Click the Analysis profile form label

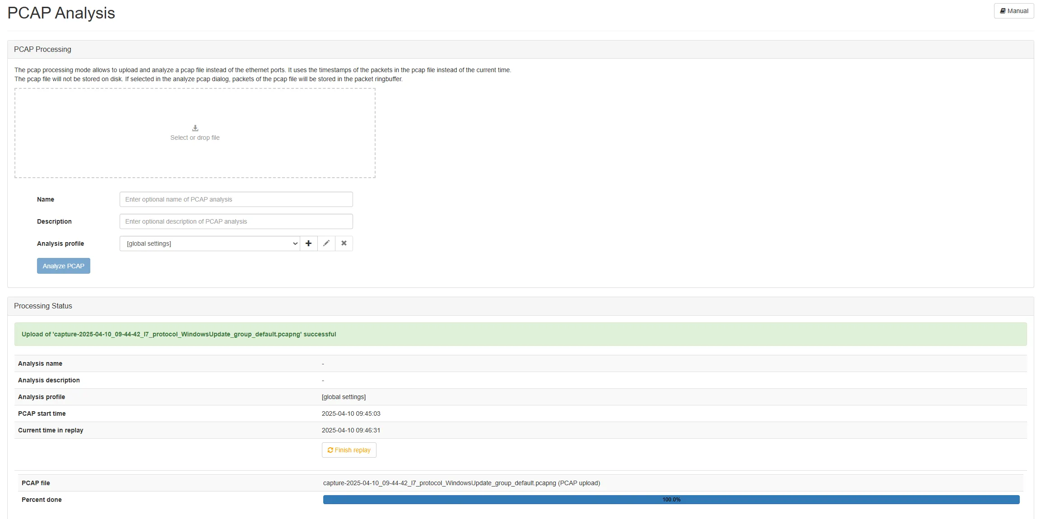point(60,243)
